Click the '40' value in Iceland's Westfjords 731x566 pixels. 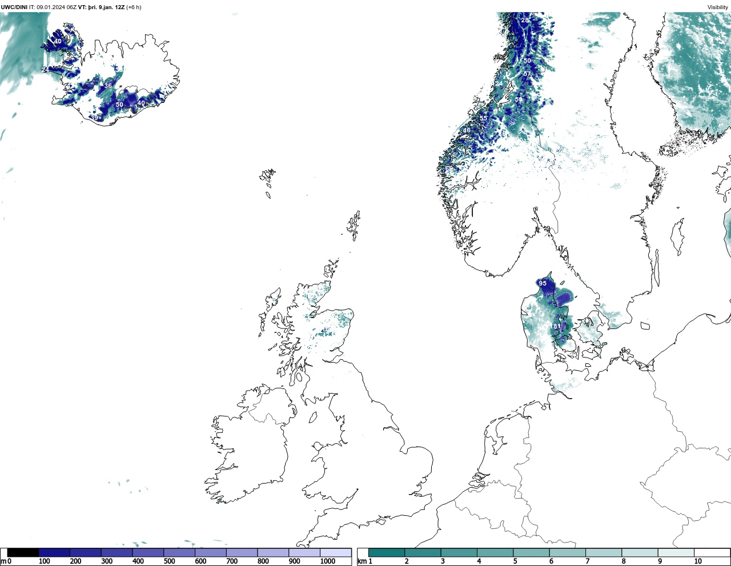point(58,41)
